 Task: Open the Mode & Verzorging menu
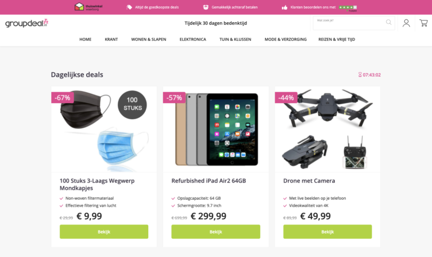[286, 39]
